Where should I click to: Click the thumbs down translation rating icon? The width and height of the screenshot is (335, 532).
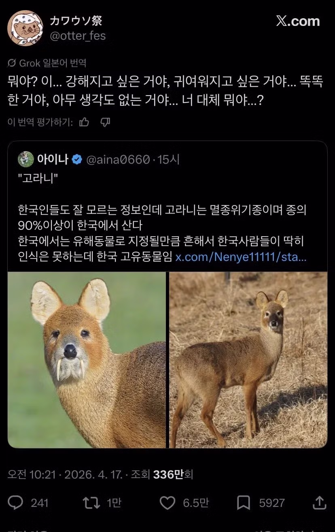click(105, 122)
